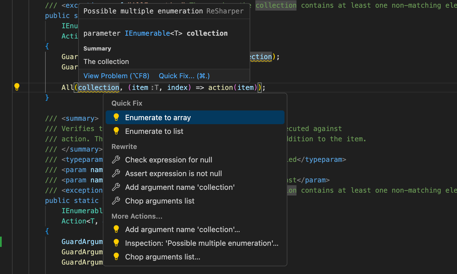Click the lightbulb icon in editor gutter
Image resolution: width=457 pixels, height=274 pixels.
[17, 87]
